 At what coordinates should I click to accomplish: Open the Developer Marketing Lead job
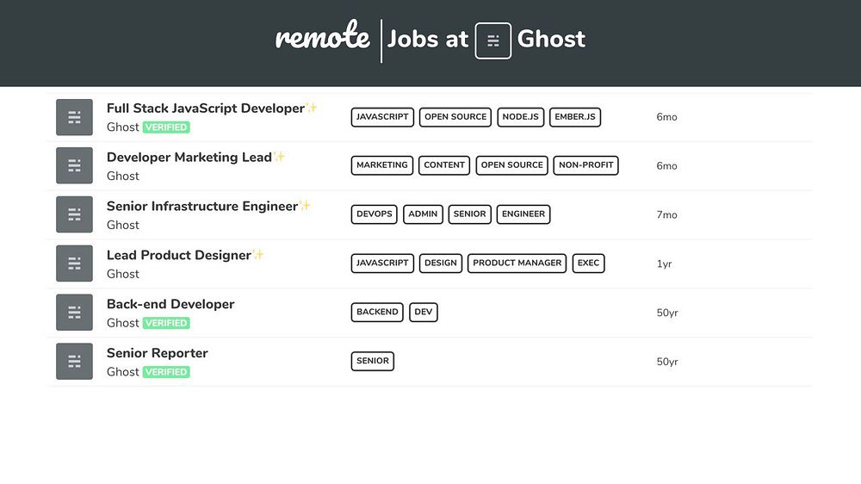click(x=189, y=158)
